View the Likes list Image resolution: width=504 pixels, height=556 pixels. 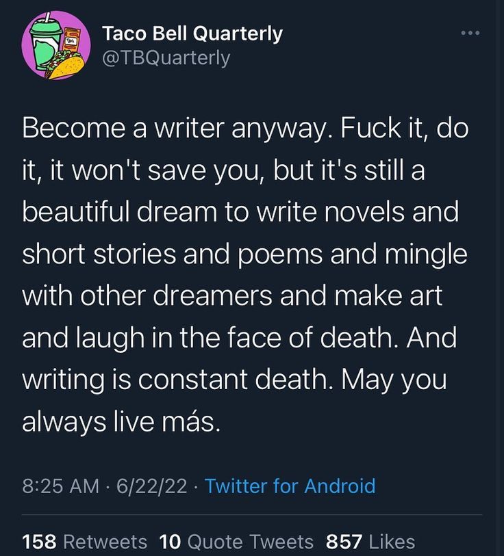391,542
